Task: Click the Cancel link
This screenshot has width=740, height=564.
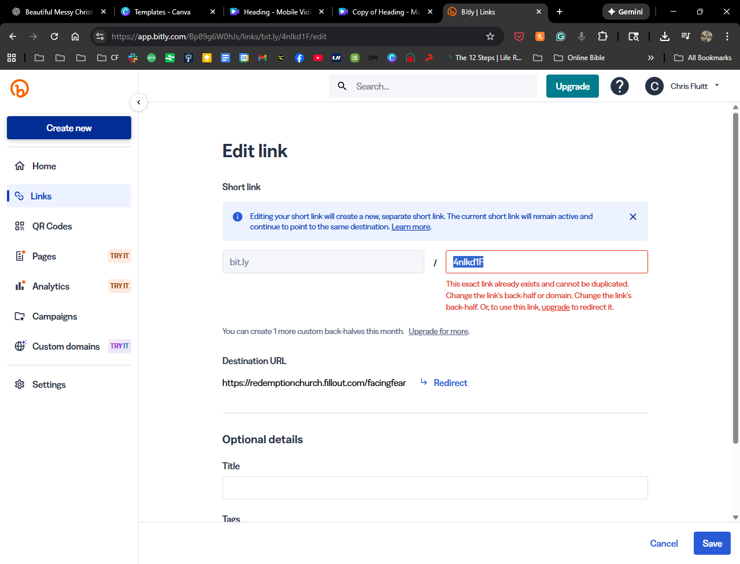Action: point(663,543)
